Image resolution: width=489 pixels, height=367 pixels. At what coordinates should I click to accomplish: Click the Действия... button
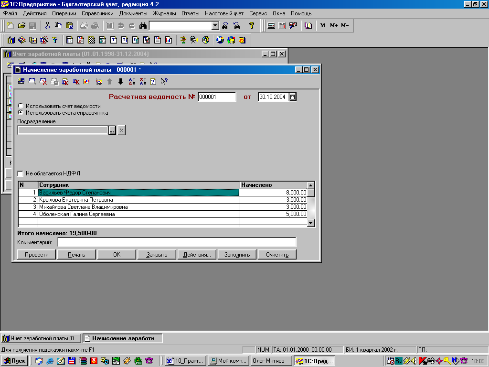197,255
